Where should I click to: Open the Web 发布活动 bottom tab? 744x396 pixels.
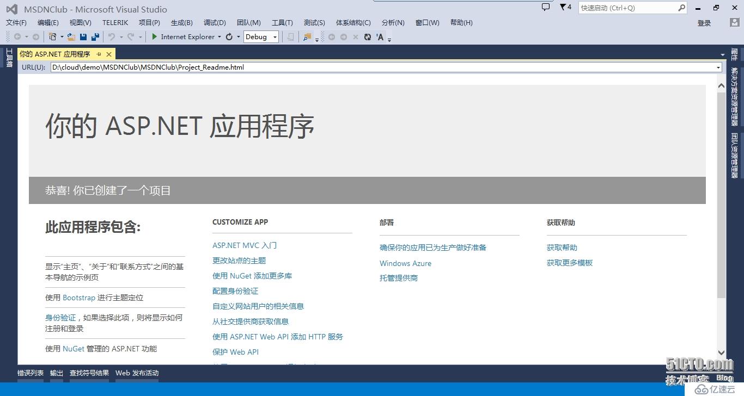[x=137, y=373]
